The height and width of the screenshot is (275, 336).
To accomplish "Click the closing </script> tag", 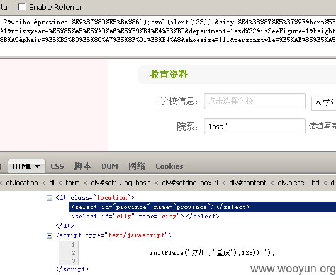I will (72, 269).
